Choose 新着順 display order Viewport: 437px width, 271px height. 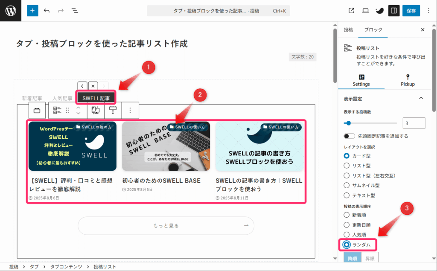pos(347,215)
